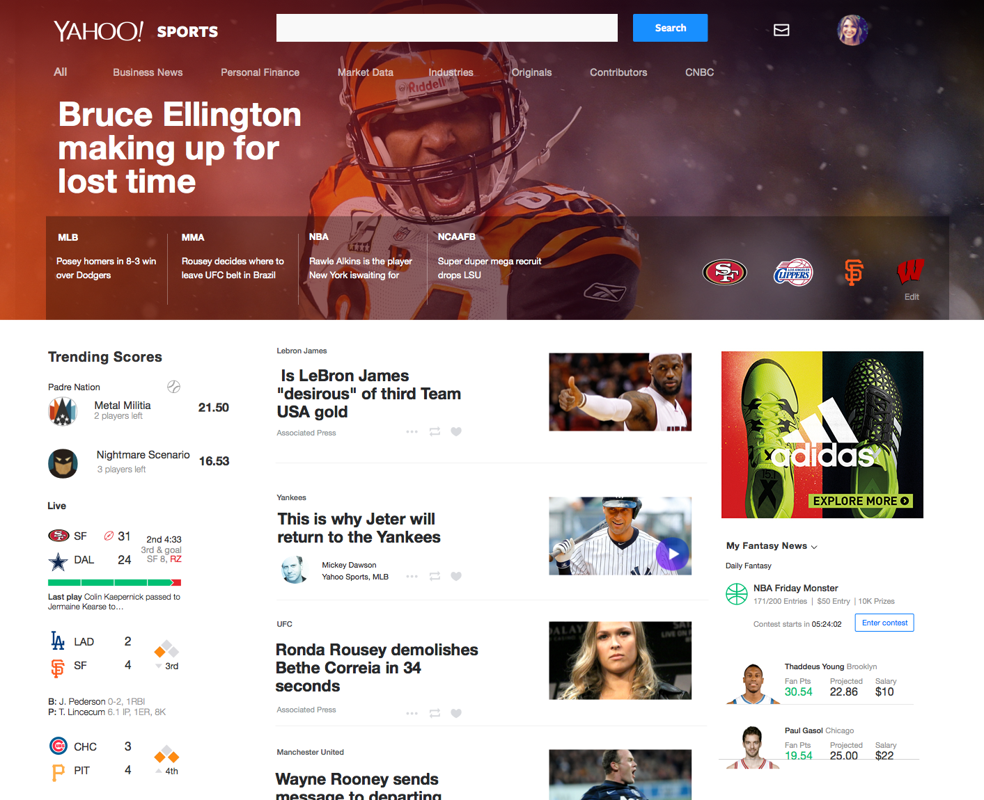Open Originals tab
The image size is (984, 800).
point(531,72)
